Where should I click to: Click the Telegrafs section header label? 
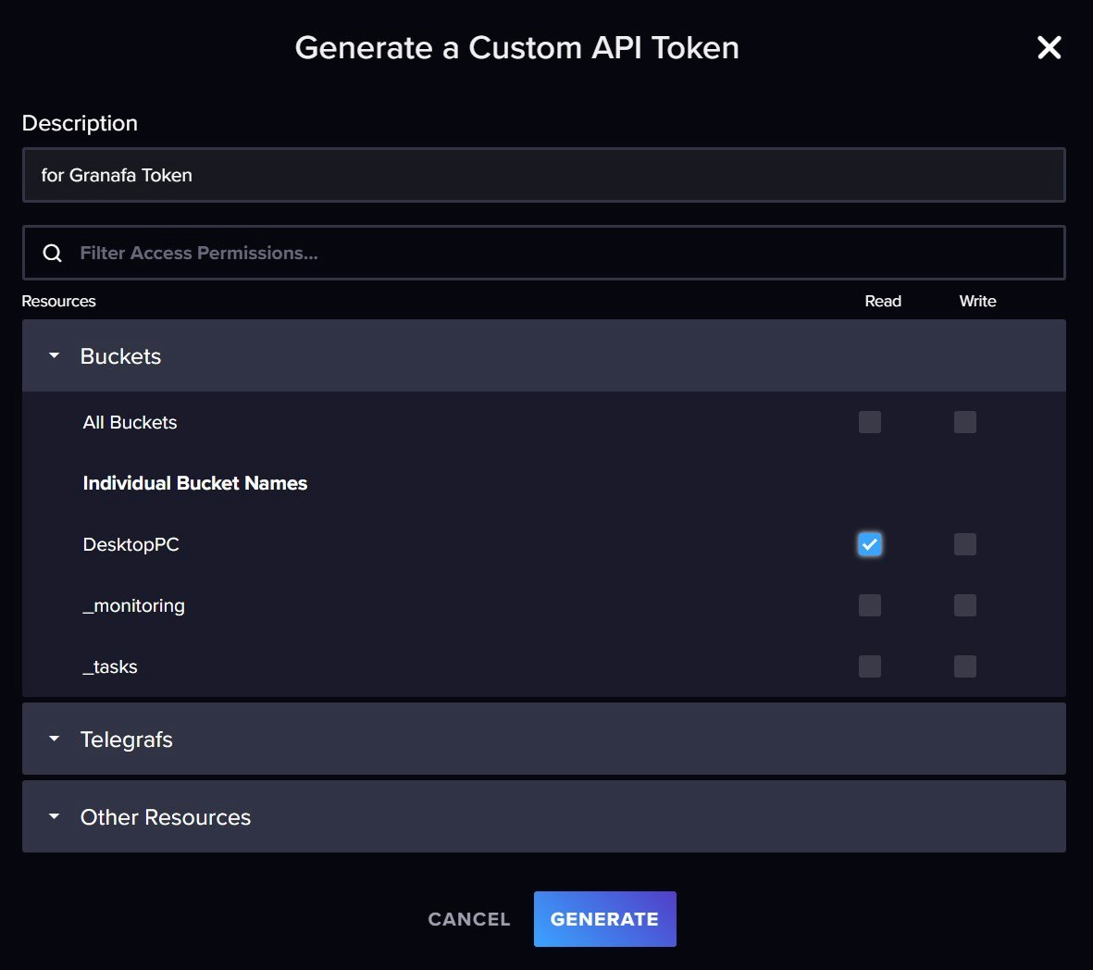[x=127, y=740]
